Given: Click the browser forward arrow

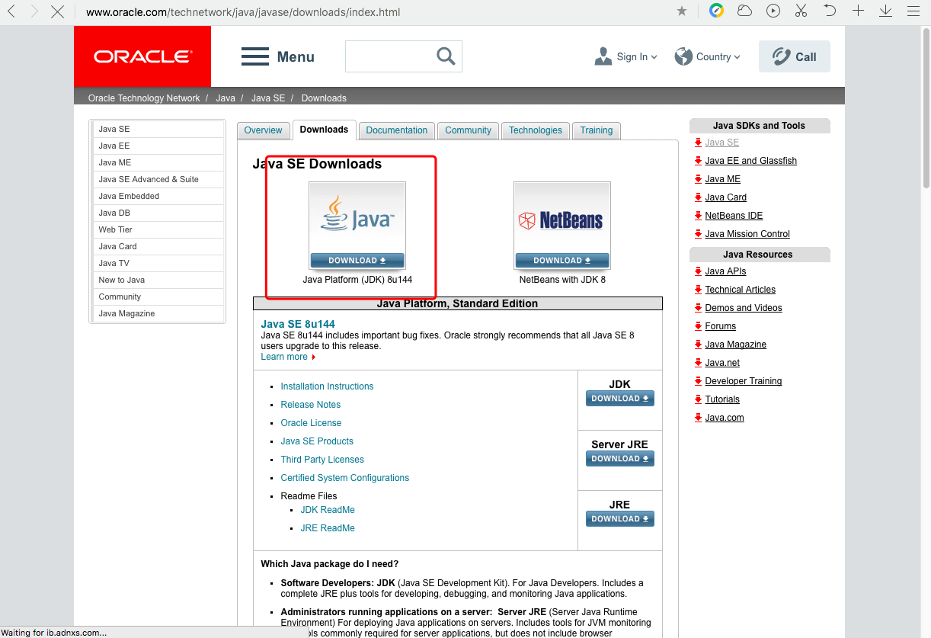Looking at the screenshot, I should [x=34, y=11].
